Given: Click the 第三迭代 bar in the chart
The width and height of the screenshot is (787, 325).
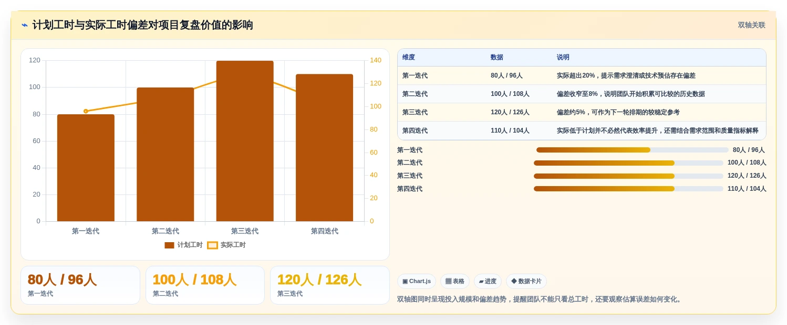Looking at the screenshot, I should (x=245, y=141).
